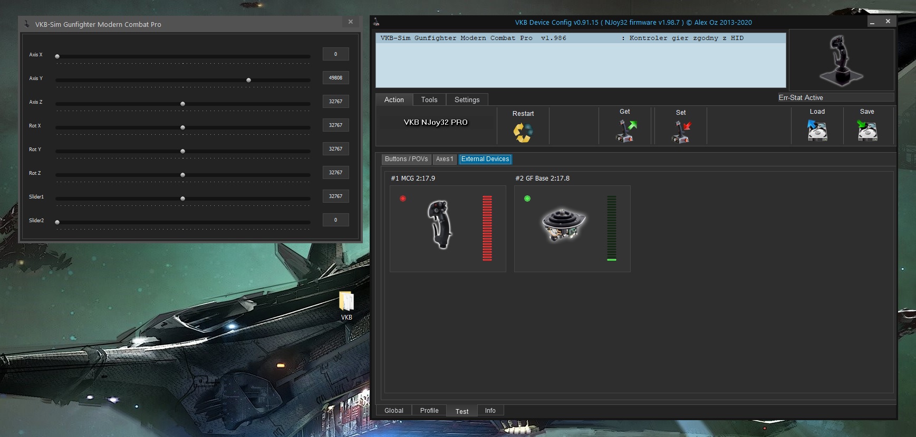The image size is (916, 437).
Task: Minimize the VKB Device Config window
Action: pyautogui.click(x=872, y=22)
